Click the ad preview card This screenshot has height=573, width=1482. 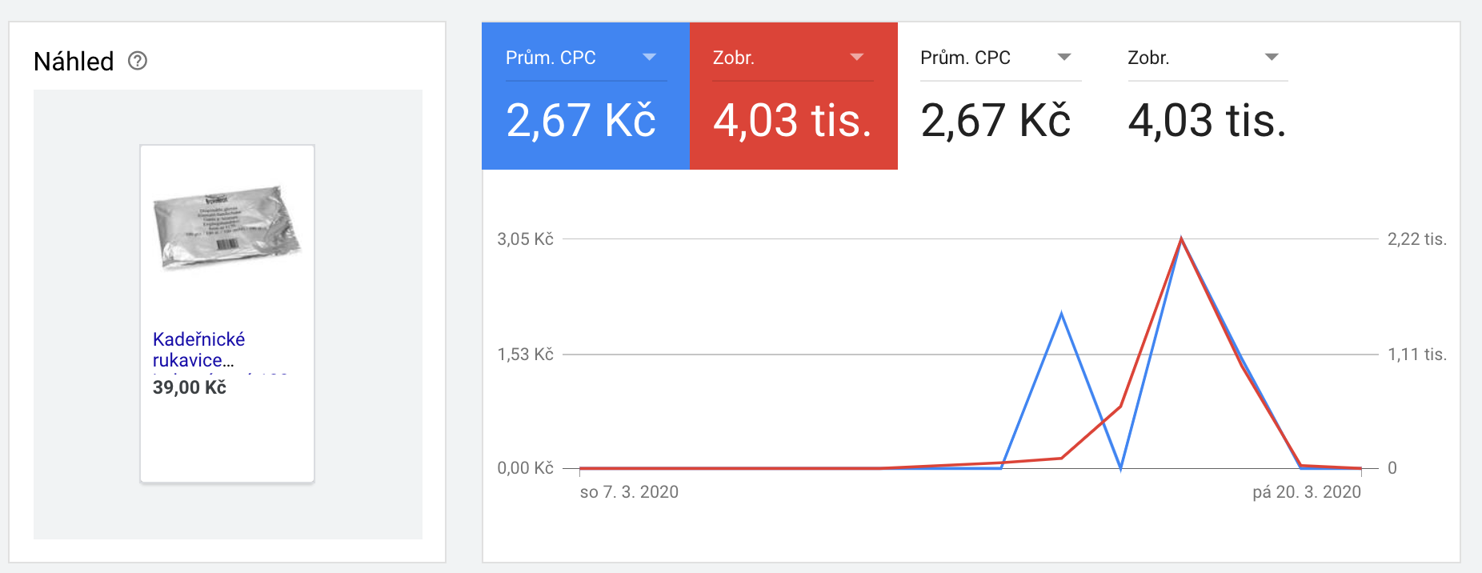tap(227, 314)
